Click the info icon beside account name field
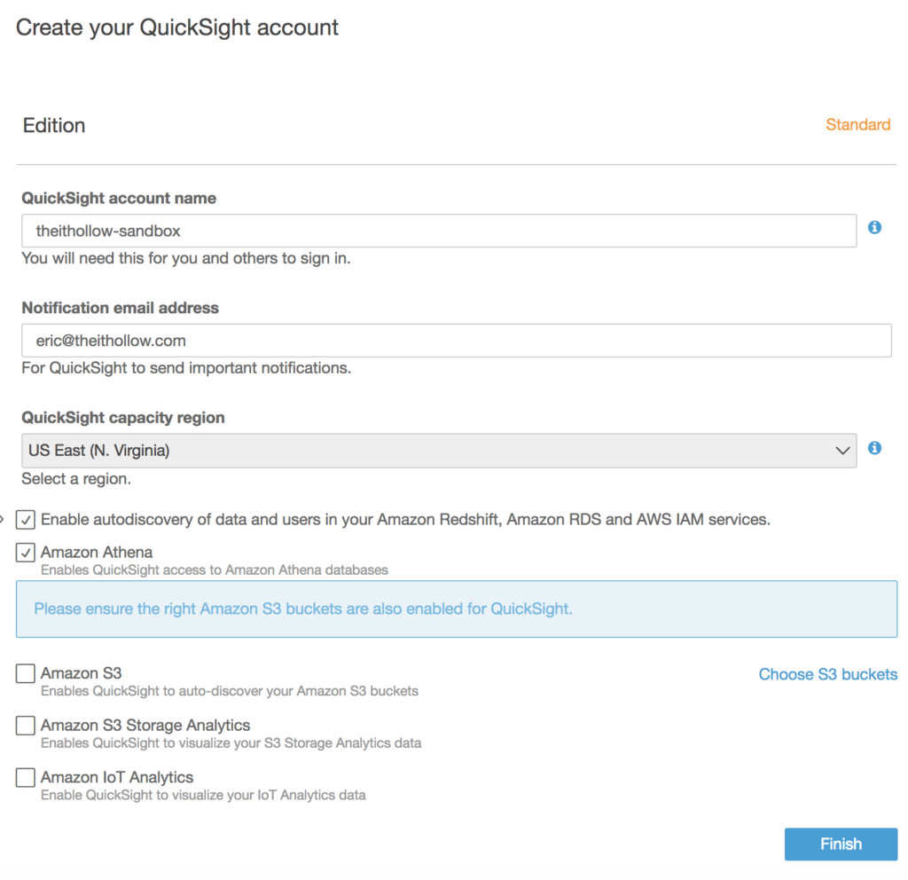The width and height of the screenshot is (908, 880). coord(874,228)
